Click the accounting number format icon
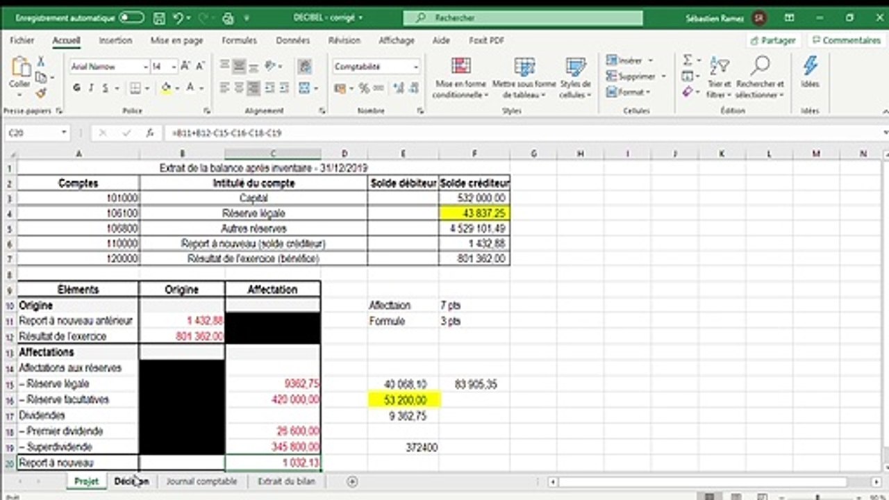This screenshot has height=500, width=889. click(x=340, y=88)
